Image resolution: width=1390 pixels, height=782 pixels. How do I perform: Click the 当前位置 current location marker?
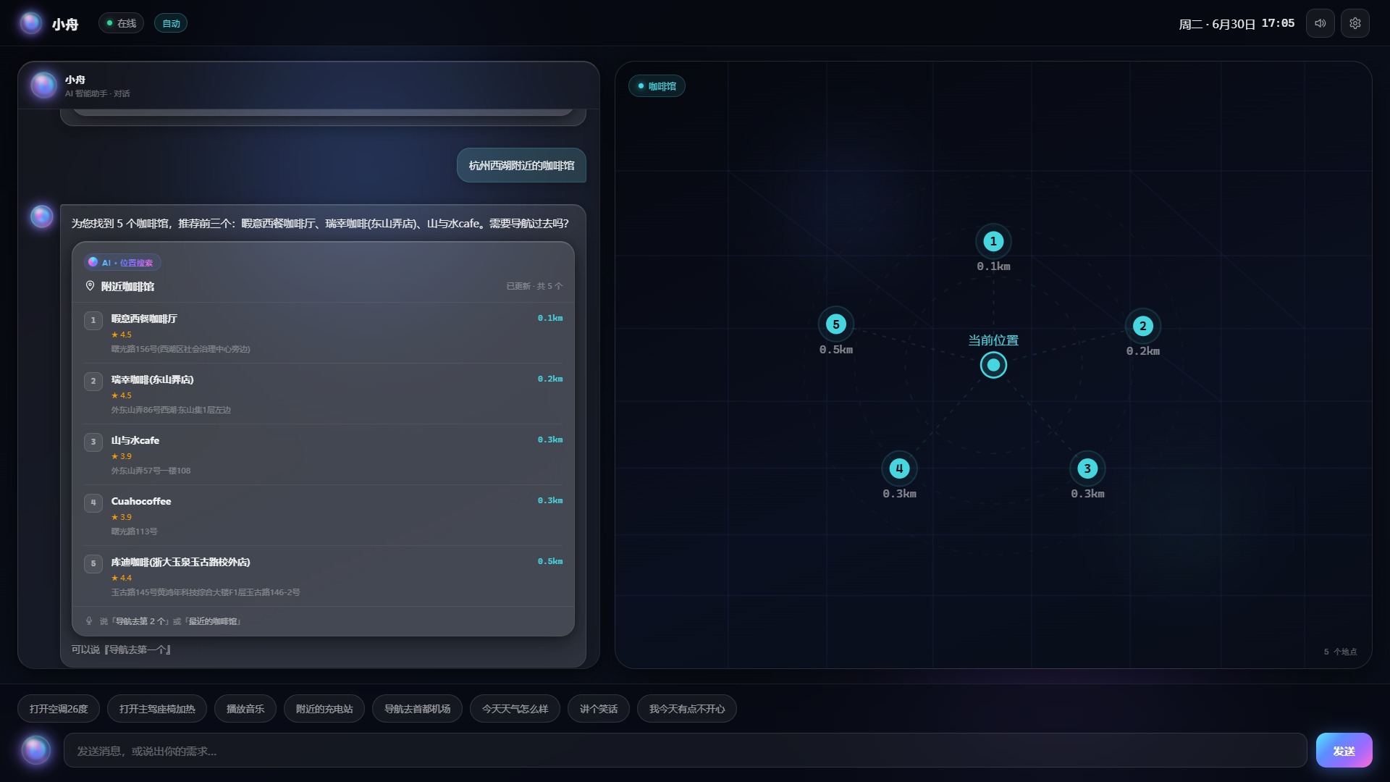[993, 365]
